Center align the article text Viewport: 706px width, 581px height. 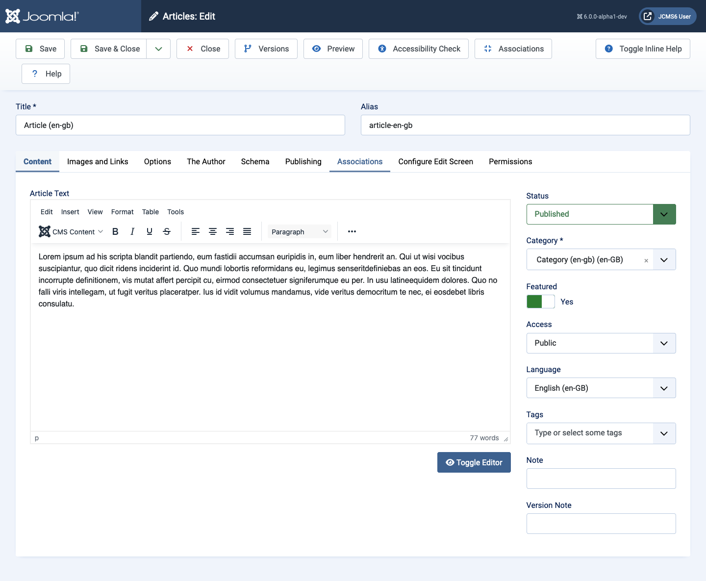tap(213, 231)
